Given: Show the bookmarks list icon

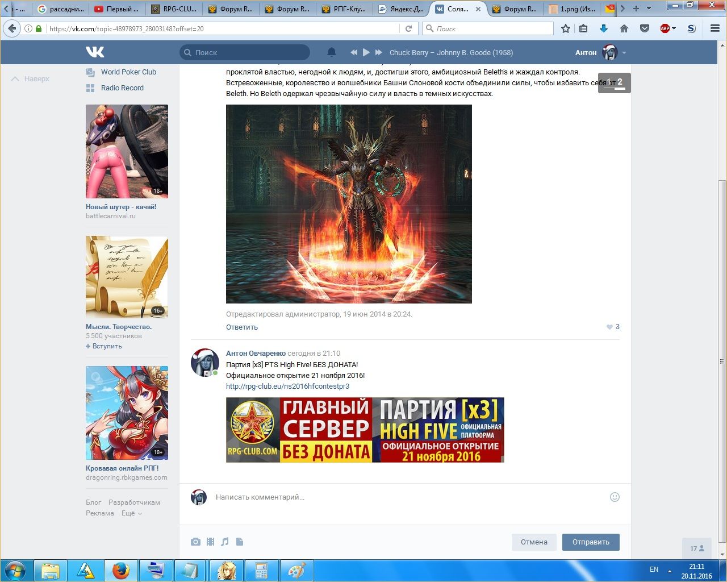Looking at the screenshot, I should point(583,28).
